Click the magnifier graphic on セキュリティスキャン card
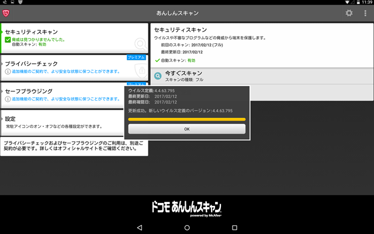Viewport: 374px width, 234px height. (x=141, y=44)
